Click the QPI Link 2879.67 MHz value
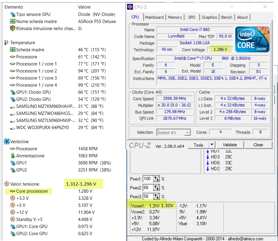This screenshot has height=241, width=278. pos(175,118)
